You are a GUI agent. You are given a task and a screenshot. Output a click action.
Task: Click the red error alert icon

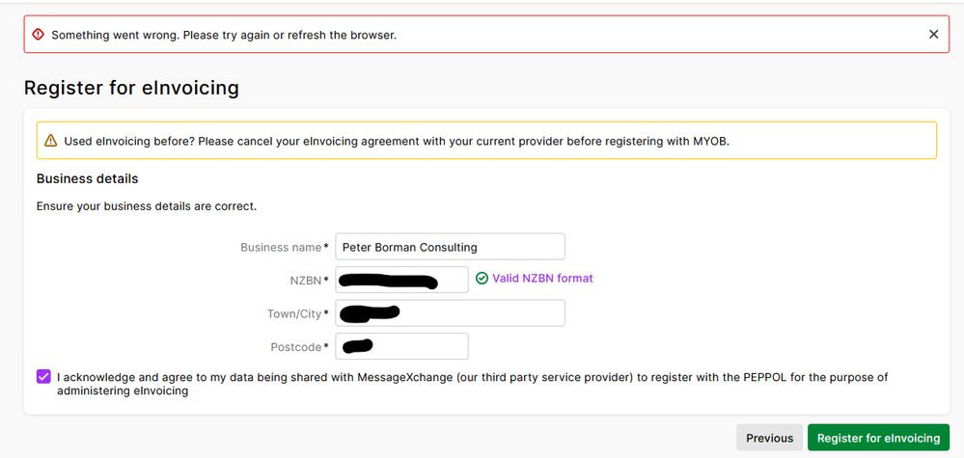38,34
